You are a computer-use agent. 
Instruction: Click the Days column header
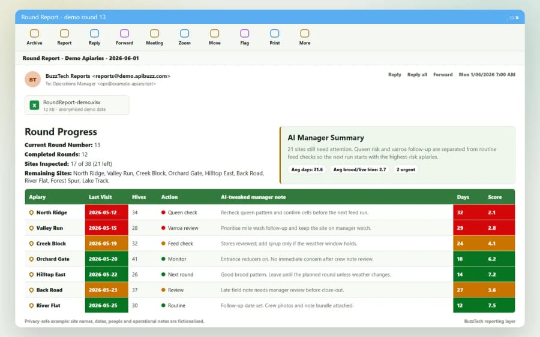click(463, 197)
